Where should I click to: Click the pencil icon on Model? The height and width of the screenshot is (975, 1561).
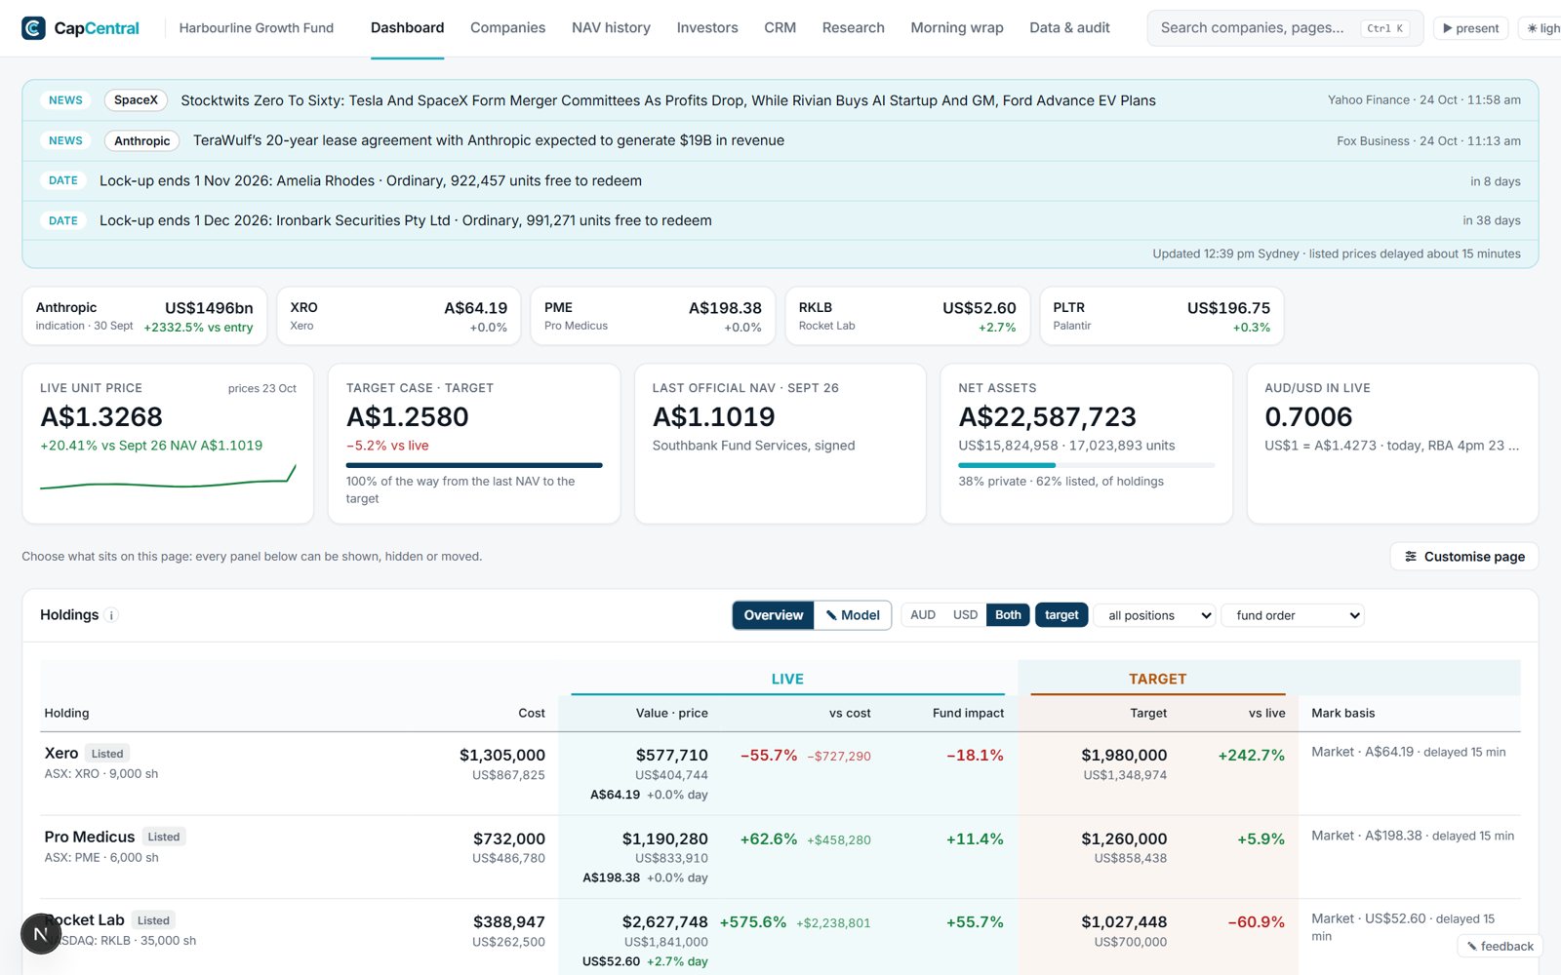pos(831,615)
